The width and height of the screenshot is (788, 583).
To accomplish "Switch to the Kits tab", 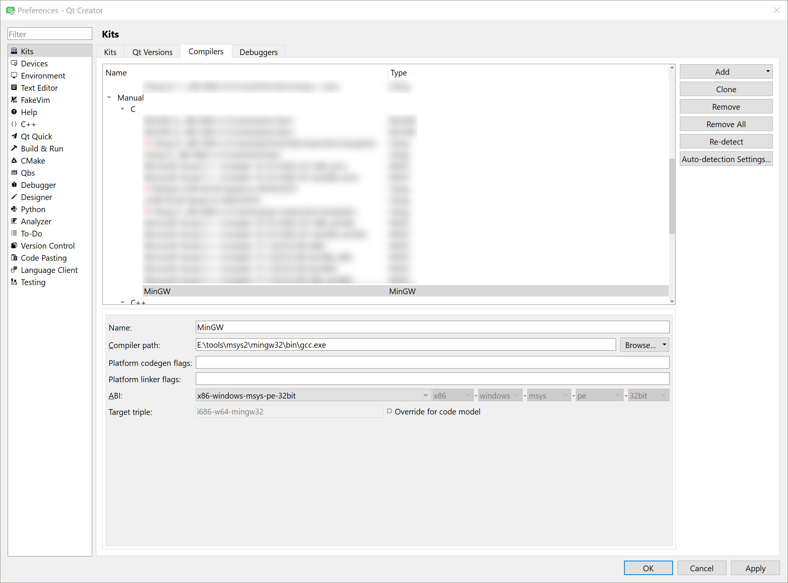I will [x=110, y=52].
